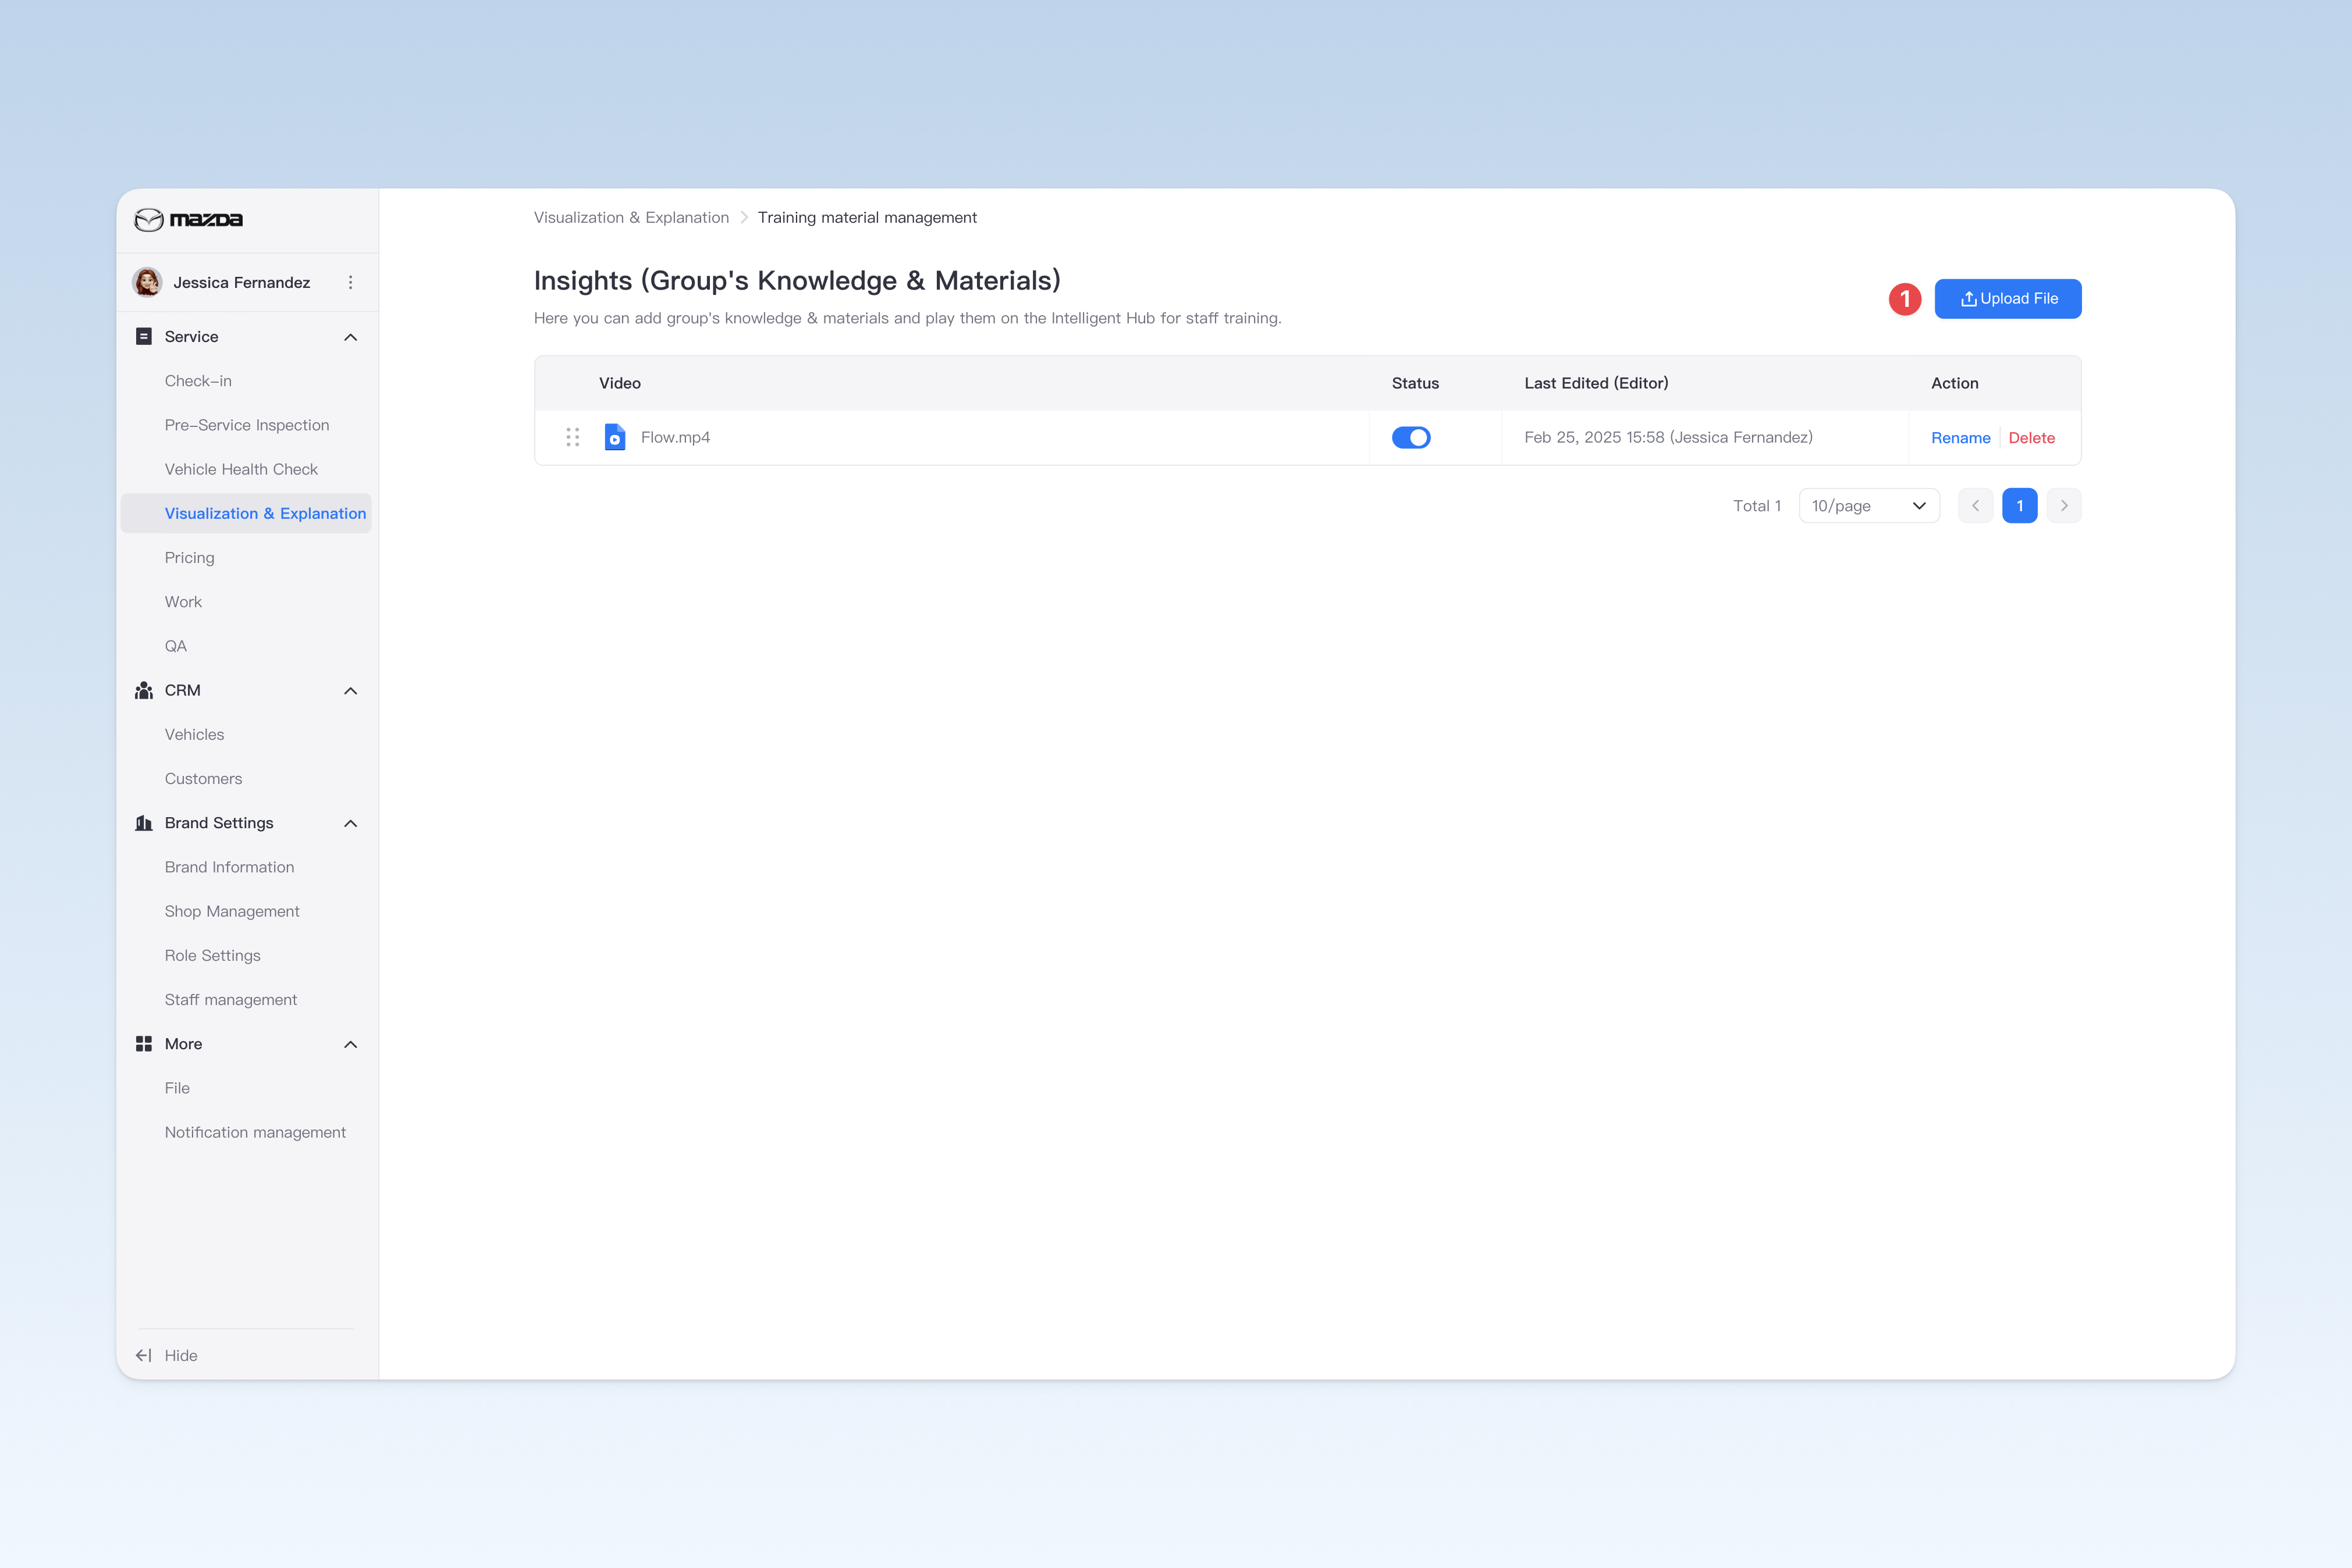Open Role Settings page
This screenshot has height=1568, width=2352.
coord(212,956)
